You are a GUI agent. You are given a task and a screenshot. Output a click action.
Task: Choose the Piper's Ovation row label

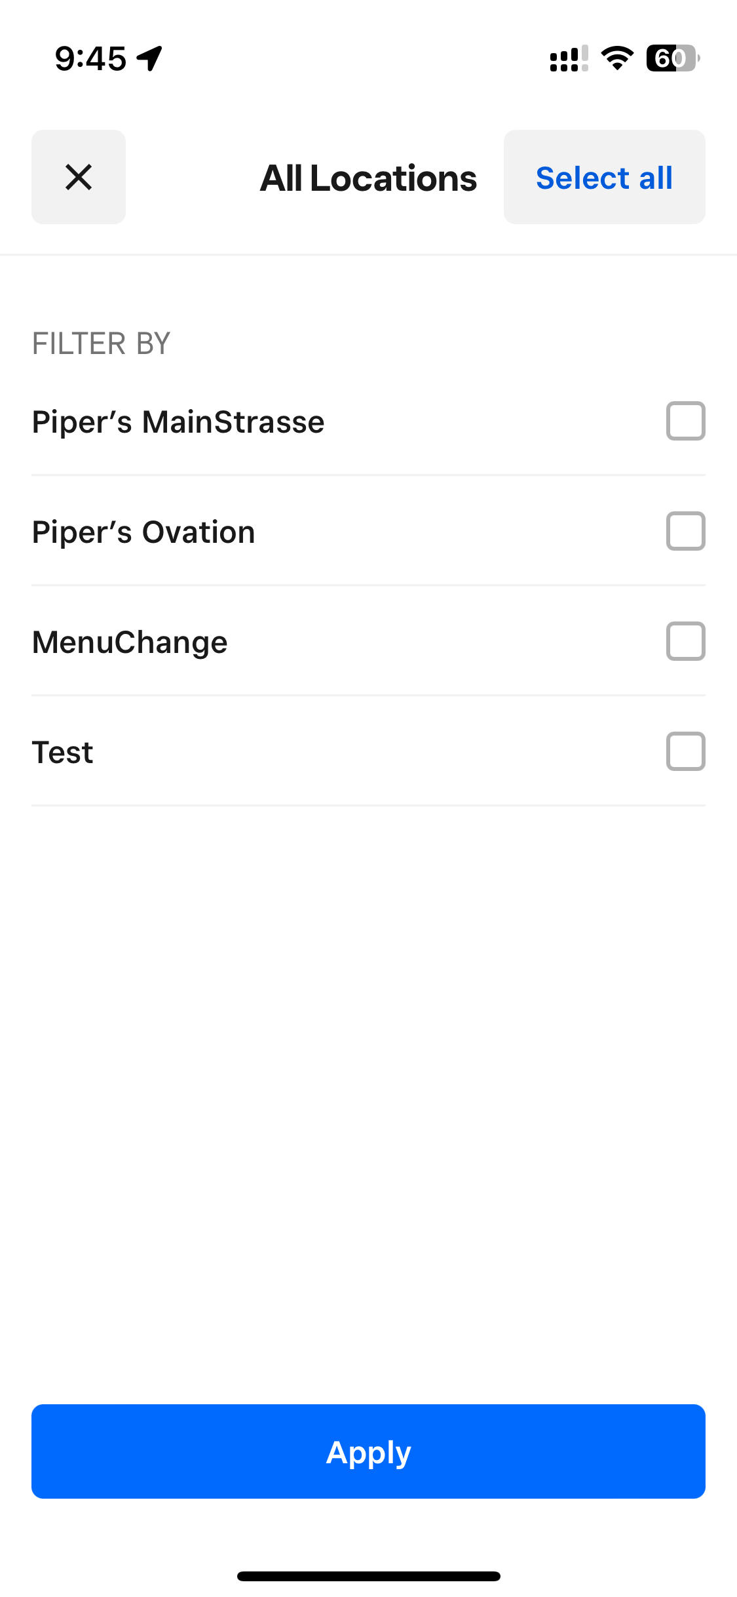pyautogui.click(x=143, y=532)
